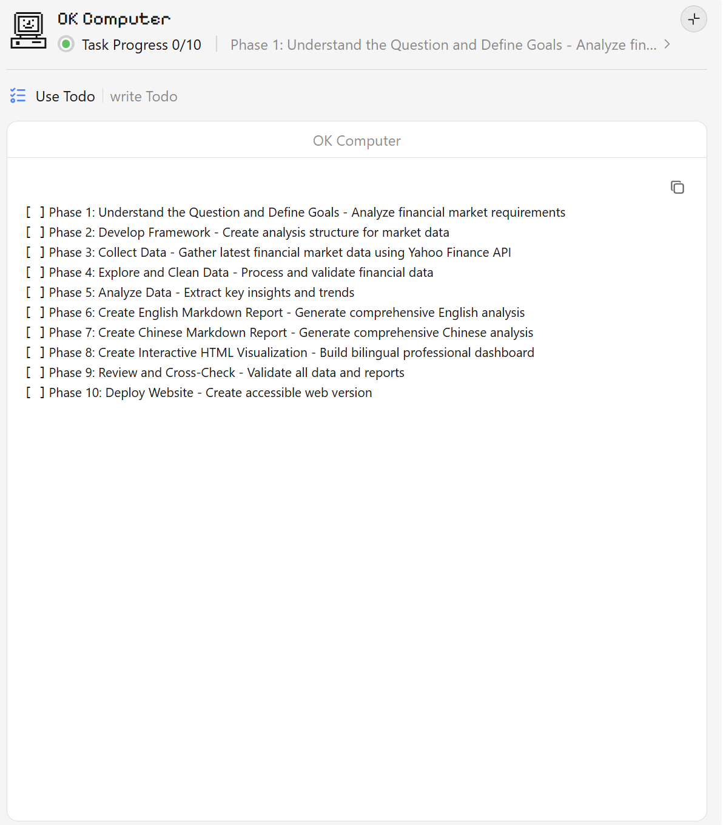Select the write Todo label
This screenshot has width=726, height=825.
[144, 97]
